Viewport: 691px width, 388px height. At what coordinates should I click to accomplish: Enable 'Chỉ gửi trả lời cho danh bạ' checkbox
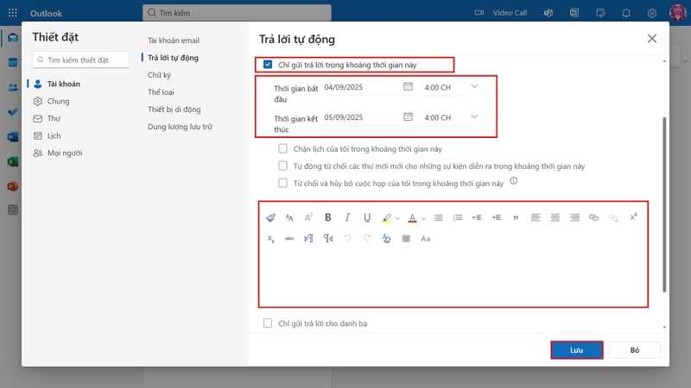point(268,322)
